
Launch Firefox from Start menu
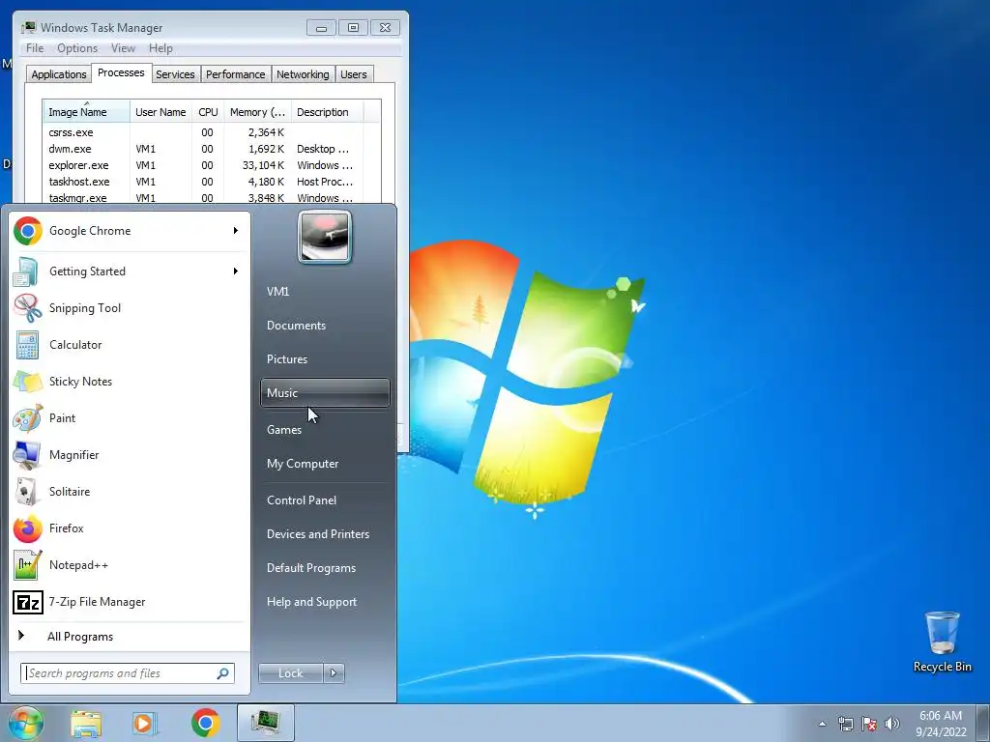click(130, 528)
